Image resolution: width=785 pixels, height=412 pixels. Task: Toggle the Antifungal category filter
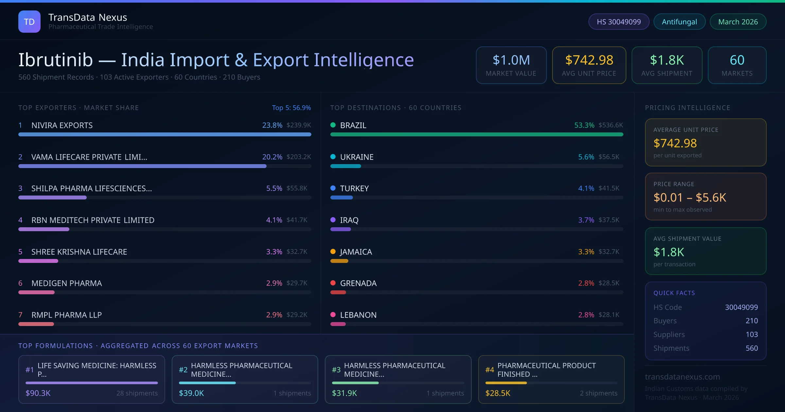[x=679, y=21]
